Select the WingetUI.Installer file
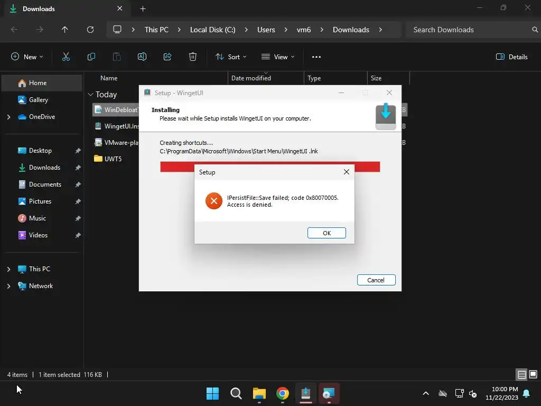The height and width of the screenshot is (406, 541). (x=116, y=126)
